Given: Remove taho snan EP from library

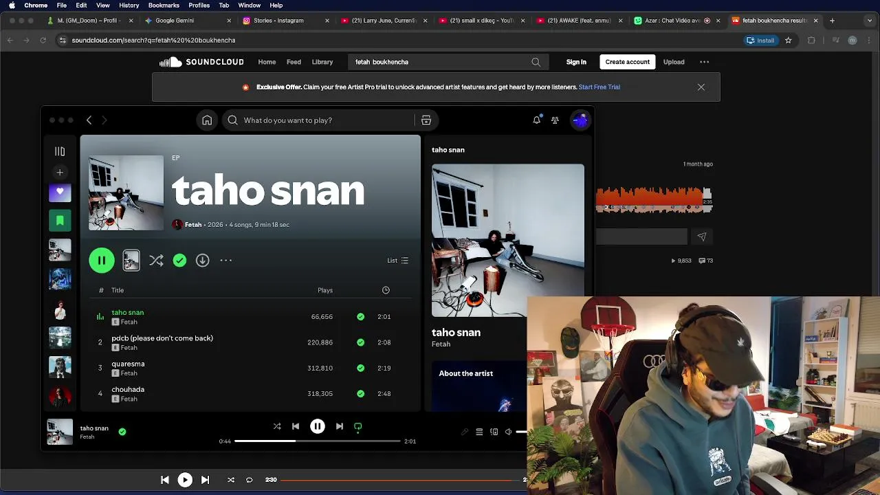Looking at the screenshot, I should click(x=179, y=260).
